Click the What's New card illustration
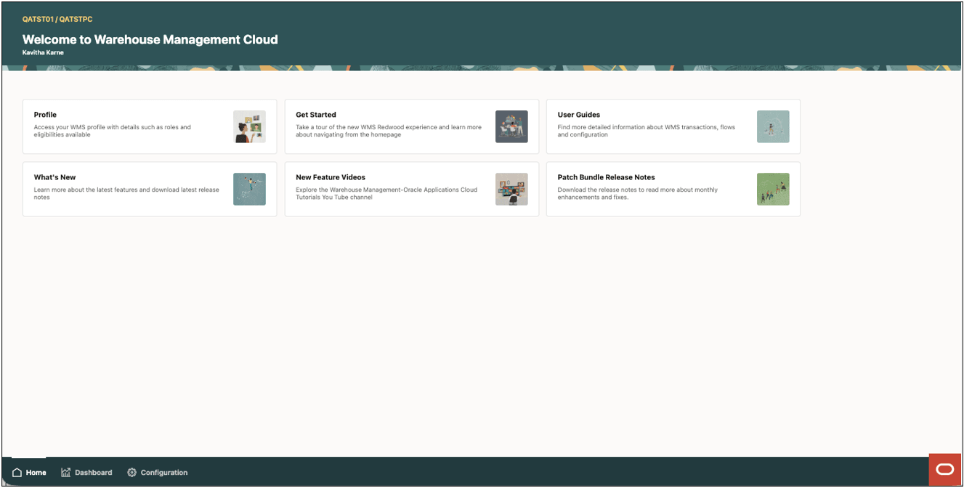This screenshot has width=964, height=488. click(249, 189)
